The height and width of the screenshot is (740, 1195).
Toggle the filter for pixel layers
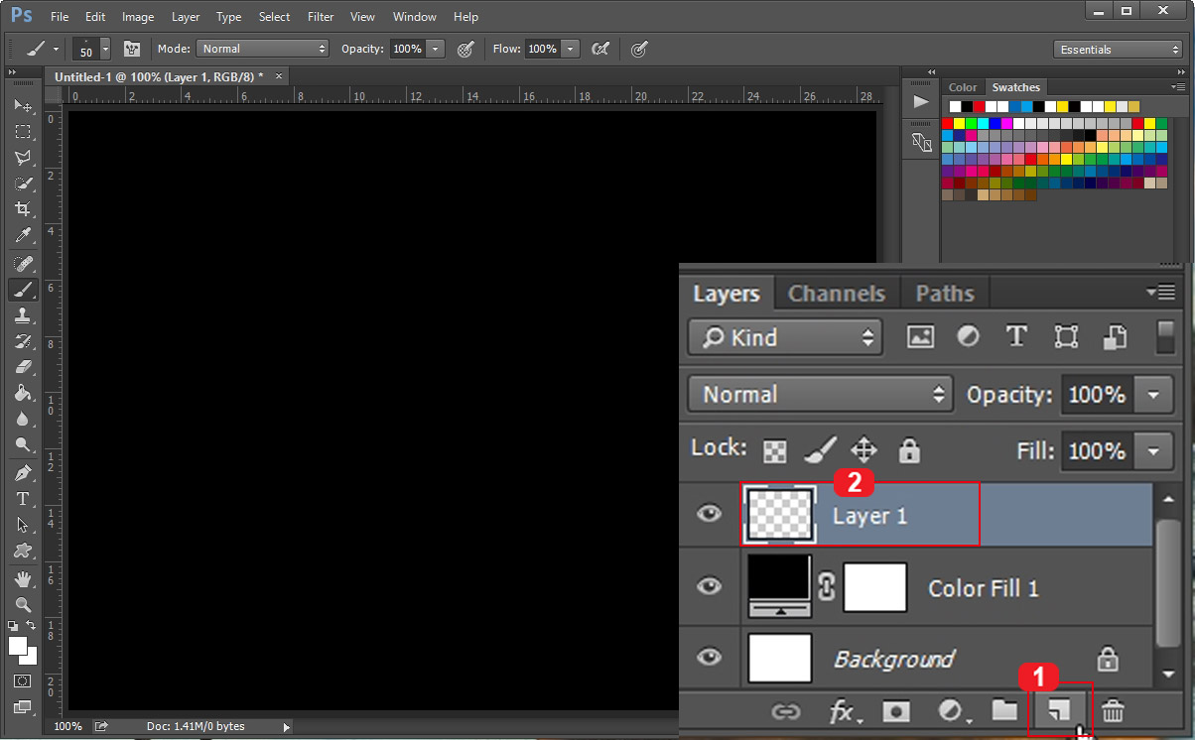(x=920, y=337)
